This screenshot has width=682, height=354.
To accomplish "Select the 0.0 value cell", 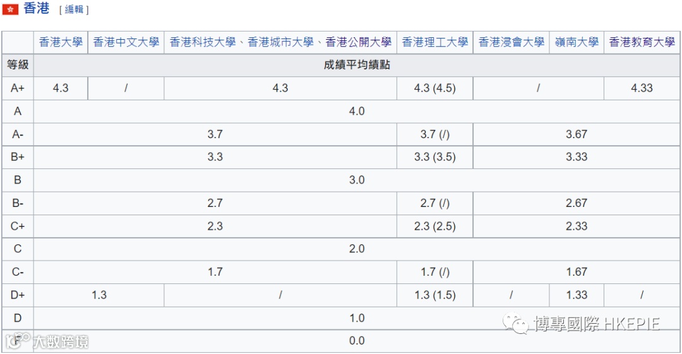I will (357, 341).
